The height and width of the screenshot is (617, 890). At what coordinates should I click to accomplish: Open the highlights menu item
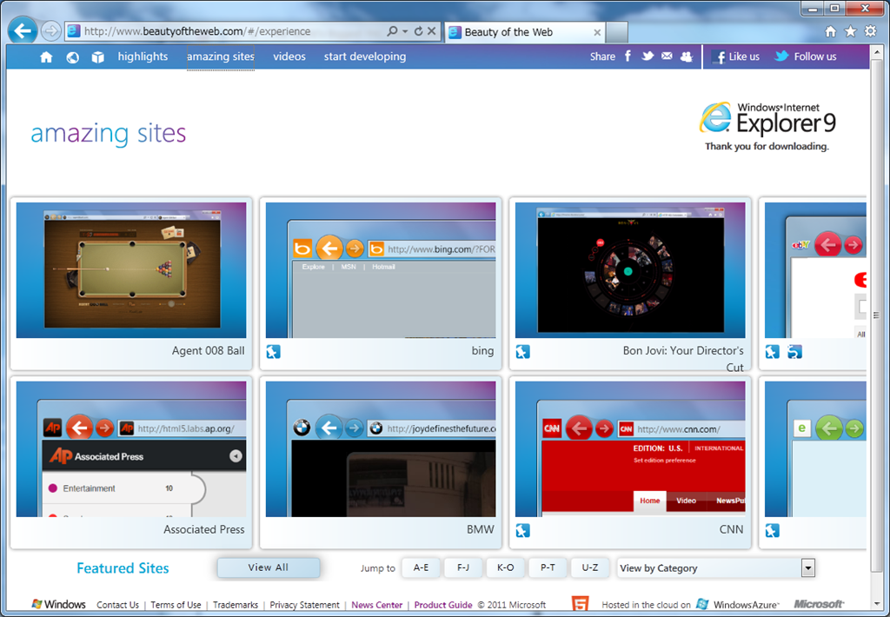coord(143,56)
